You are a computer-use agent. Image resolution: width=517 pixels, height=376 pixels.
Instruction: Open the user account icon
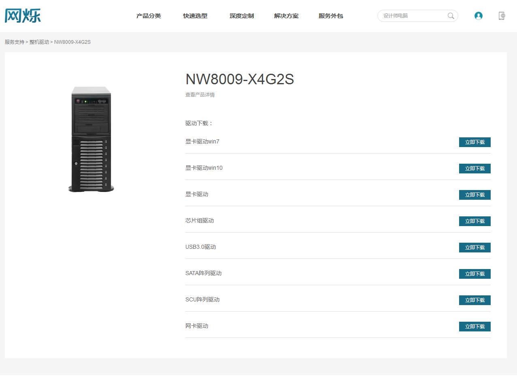click(478, 16)
